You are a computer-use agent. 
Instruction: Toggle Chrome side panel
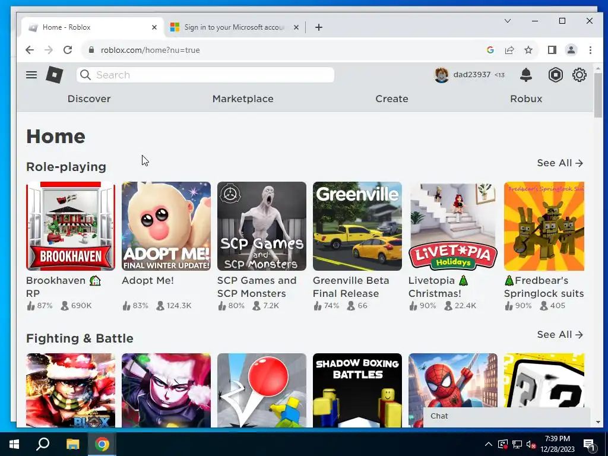click(x=552, y=50)
